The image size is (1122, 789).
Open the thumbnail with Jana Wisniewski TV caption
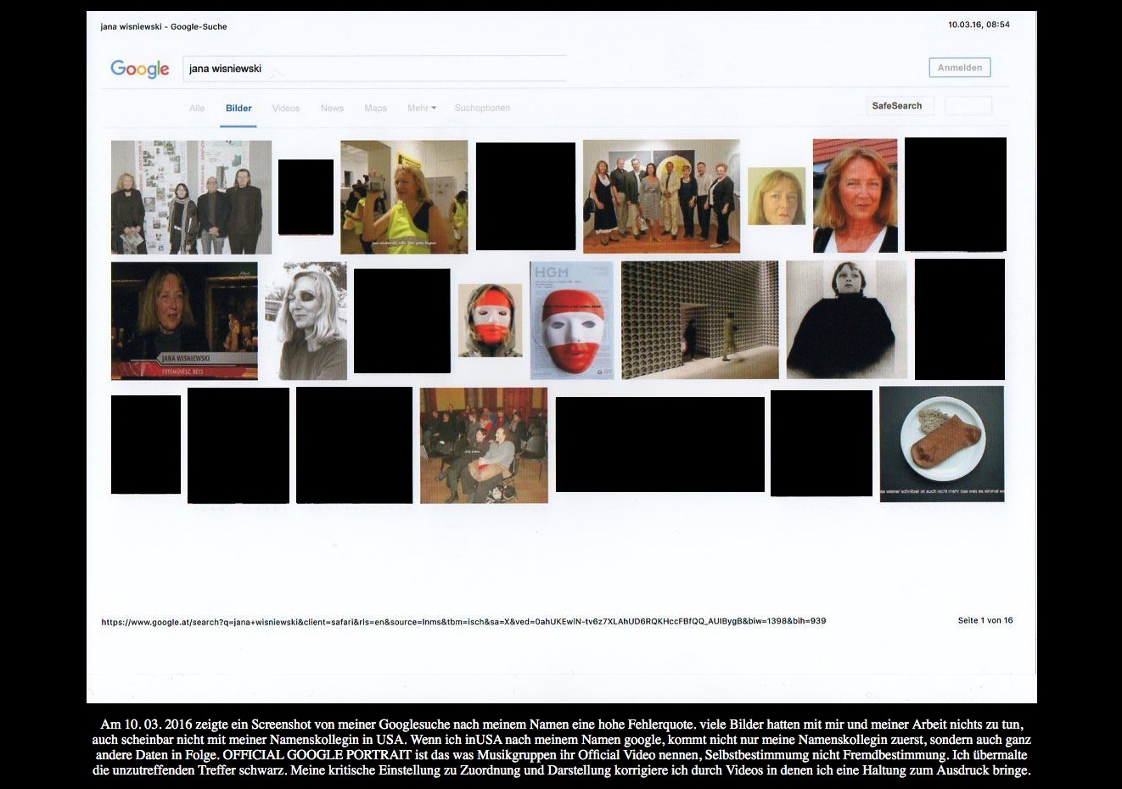tap(184, 320)
